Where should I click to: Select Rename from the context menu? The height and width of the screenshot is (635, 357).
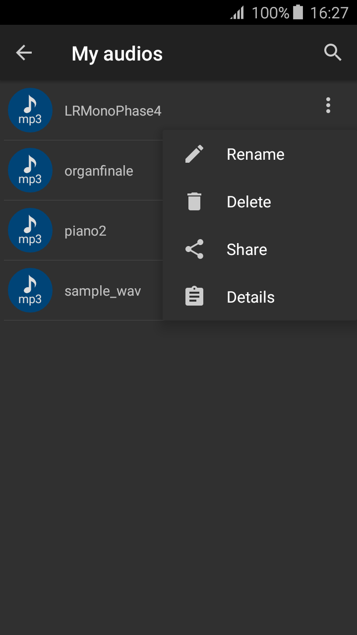point(255,154)
